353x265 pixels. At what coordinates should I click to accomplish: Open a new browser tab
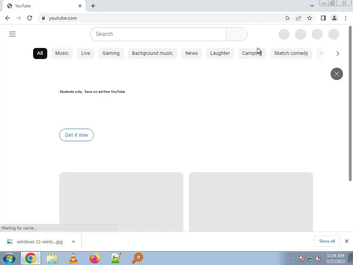coord(93,6)
